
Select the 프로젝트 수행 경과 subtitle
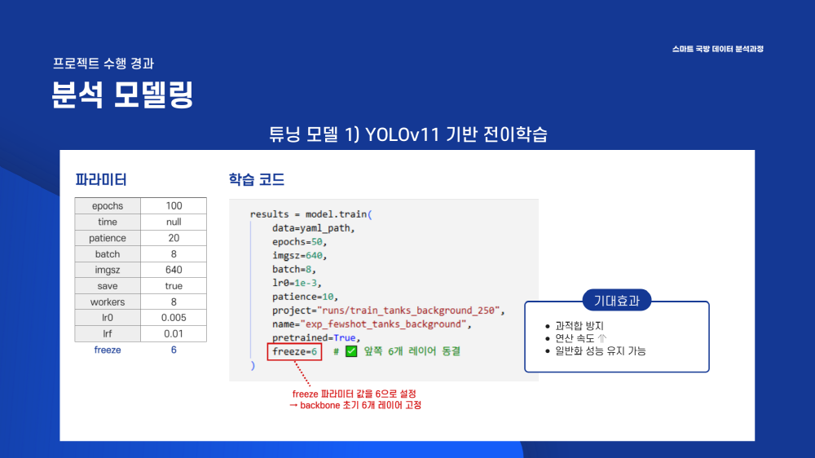[x=103, y=63]
